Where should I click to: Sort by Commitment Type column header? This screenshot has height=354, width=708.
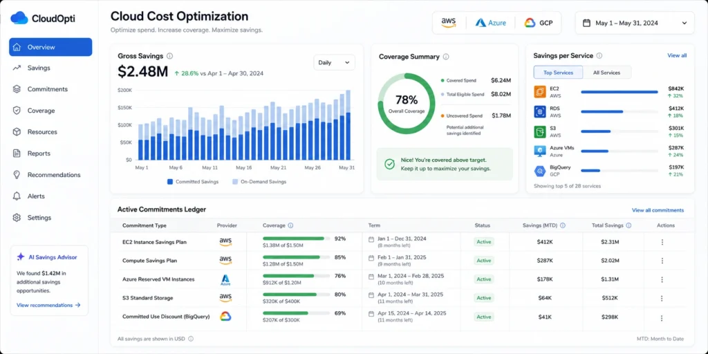click(144, 225)
